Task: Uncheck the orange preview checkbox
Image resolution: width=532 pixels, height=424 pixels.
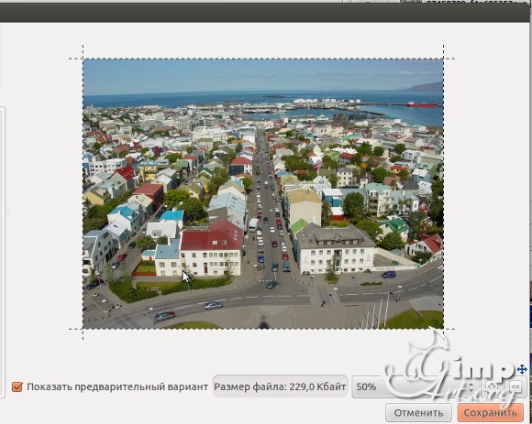Action: coord(17,386)
